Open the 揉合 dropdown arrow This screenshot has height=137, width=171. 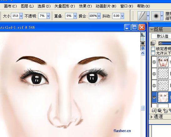tap(99, 16)
